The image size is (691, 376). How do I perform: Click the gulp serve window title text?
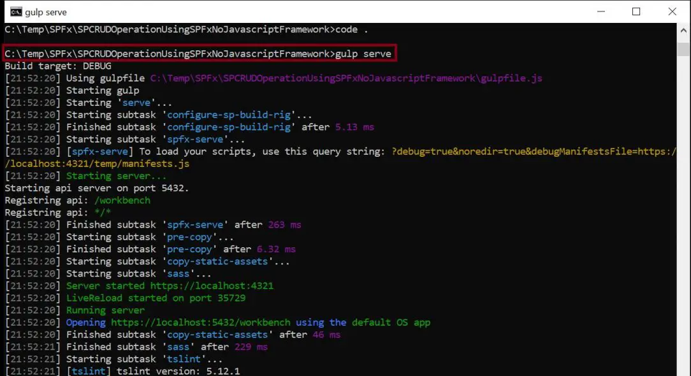point(45,11)
